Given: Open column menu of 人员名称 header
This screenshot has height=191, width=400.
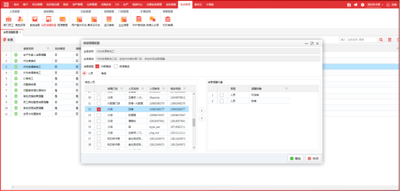Looking at the screenshot, I should pos(142,88).
